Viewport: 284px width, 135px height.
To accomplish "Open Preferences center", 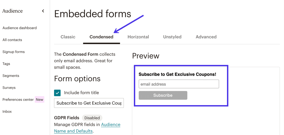I will pos(18,100).
